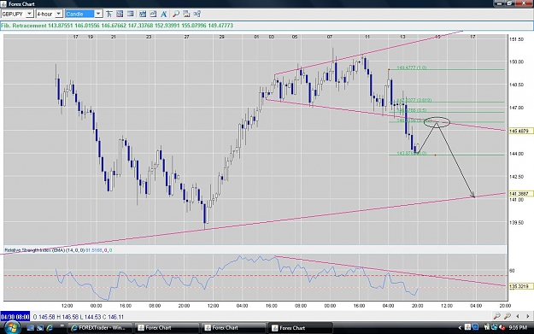Click the third chart toolbar icon with list lines
The width and height of the screenshot is (534, 334).
(131, 14)
